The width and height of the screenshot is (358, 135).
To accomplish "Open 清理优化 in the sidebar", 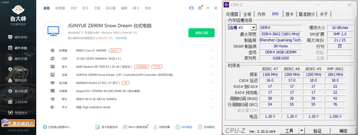I will click(x=18, y=80).
